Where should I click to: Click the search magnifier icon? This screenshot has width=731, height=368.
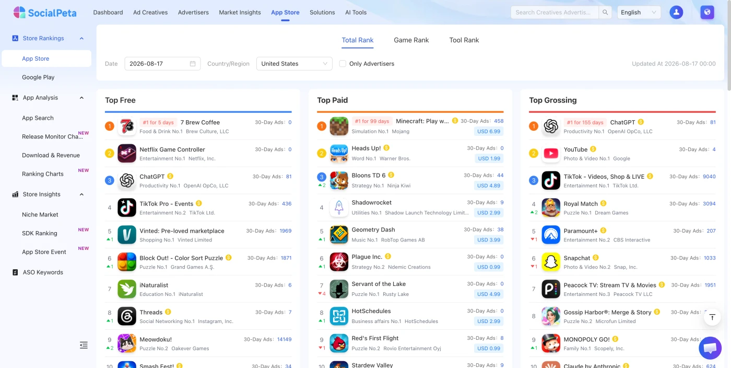coord(605,12)
